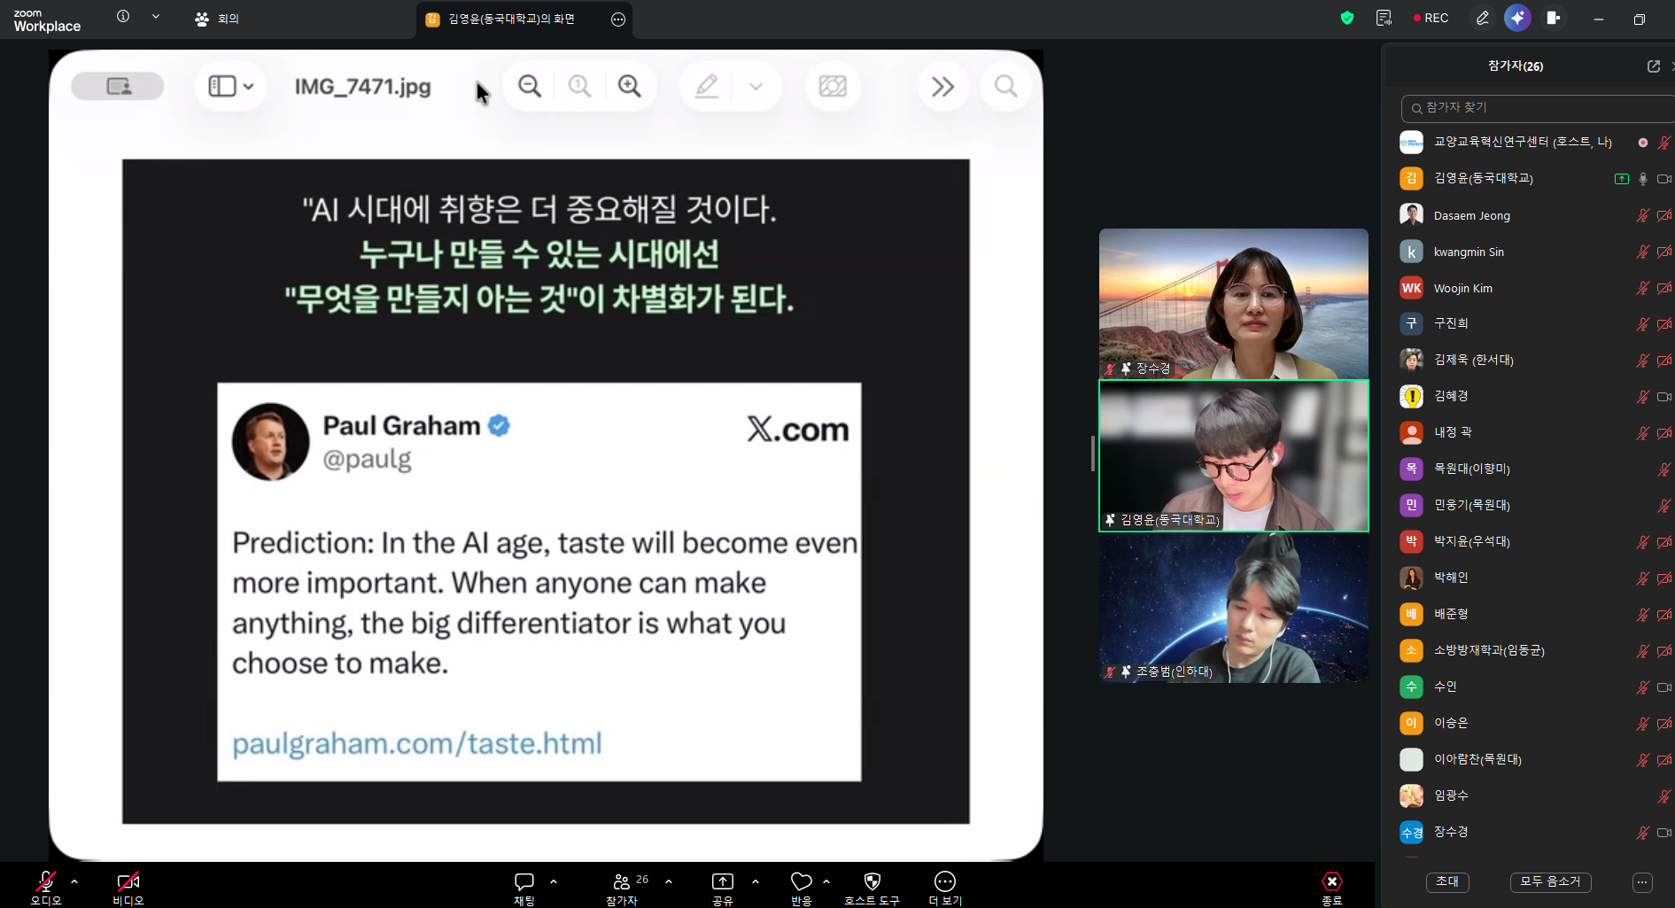This screenshot has height=908, width=1675.
Task: Expand audio options caret beside 오디오
Action: [x=74, y=881]
